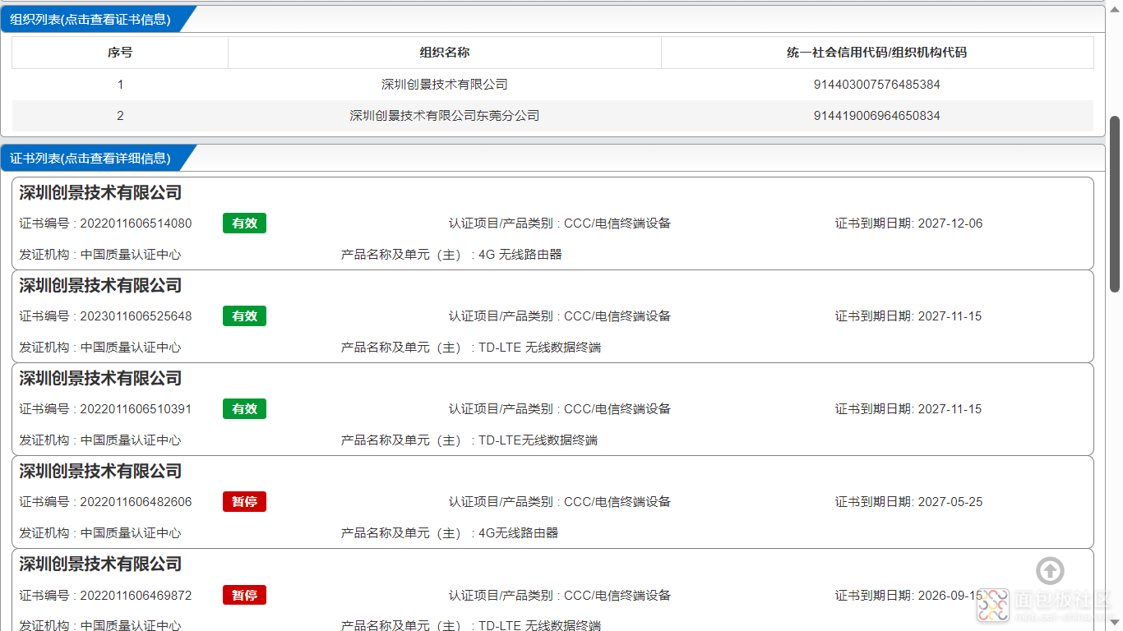
Task: Click certificate number 2022011606510391
Action: [x=136, y=409]
